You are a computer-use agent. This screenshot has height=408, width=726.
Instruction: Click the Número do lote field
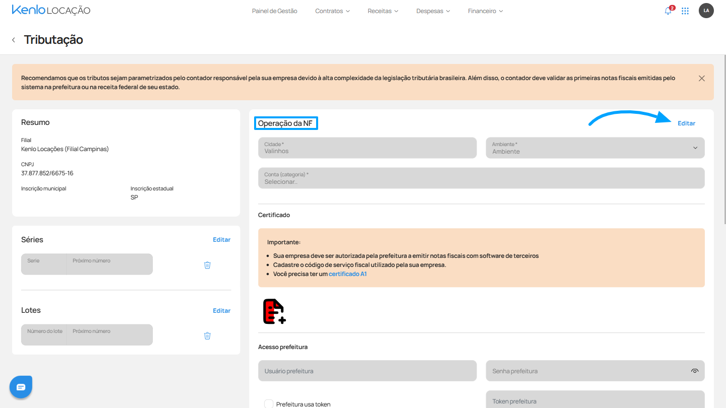(44, 335)
